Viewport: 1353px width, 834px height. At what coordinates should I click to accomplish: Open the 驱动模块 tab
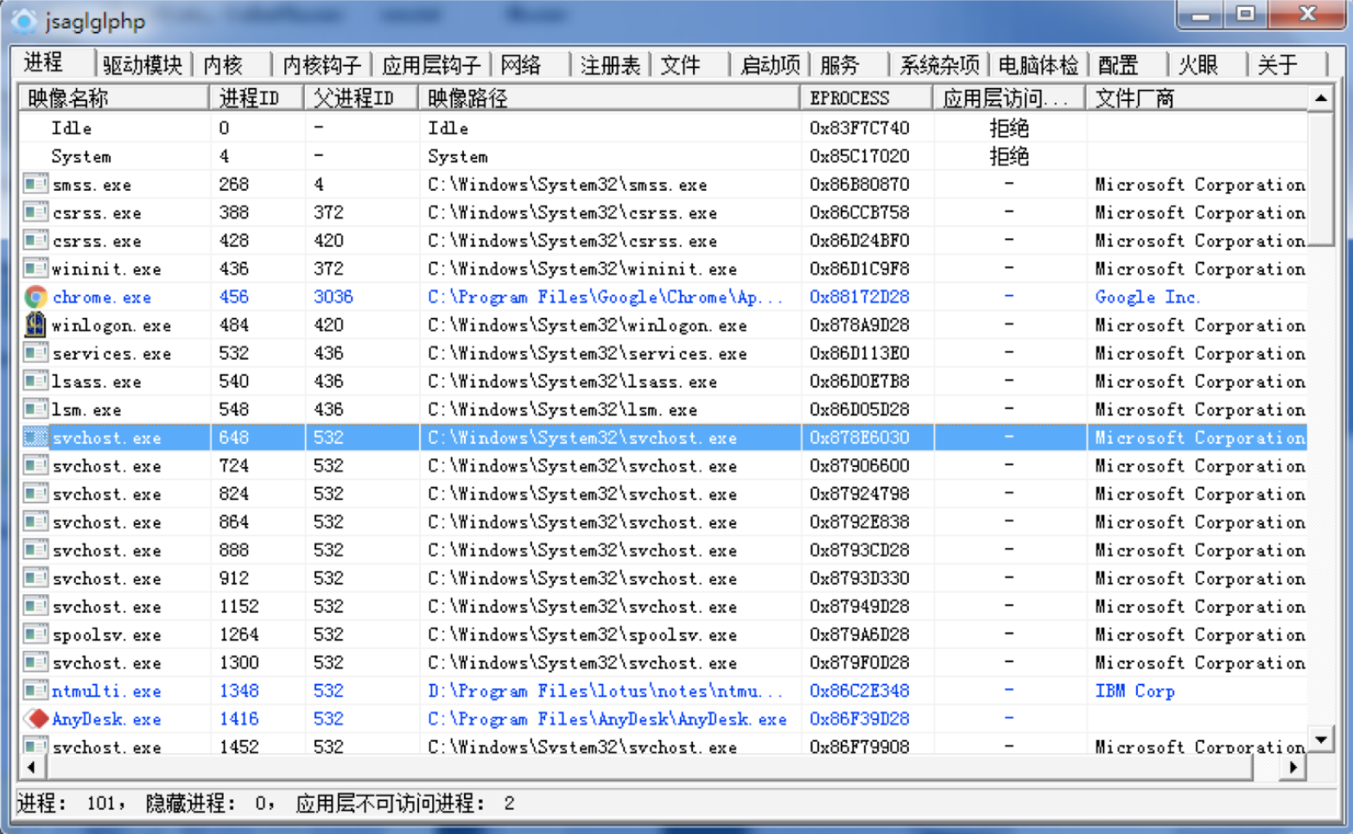(143, 65)
